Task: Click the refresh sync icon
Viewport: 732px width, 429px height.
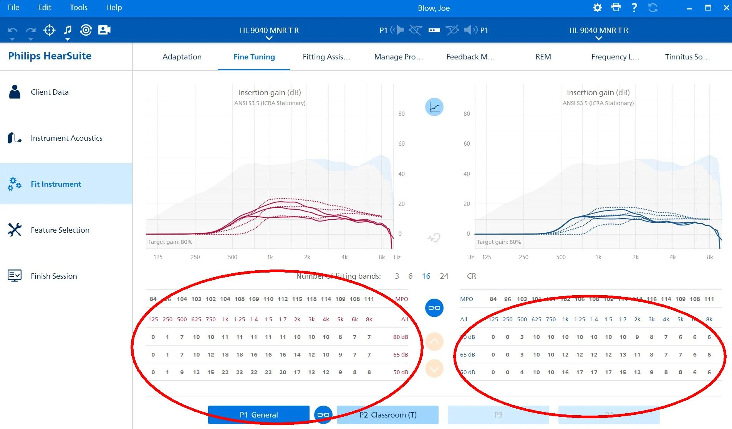Action: click(x=653, y=8)
